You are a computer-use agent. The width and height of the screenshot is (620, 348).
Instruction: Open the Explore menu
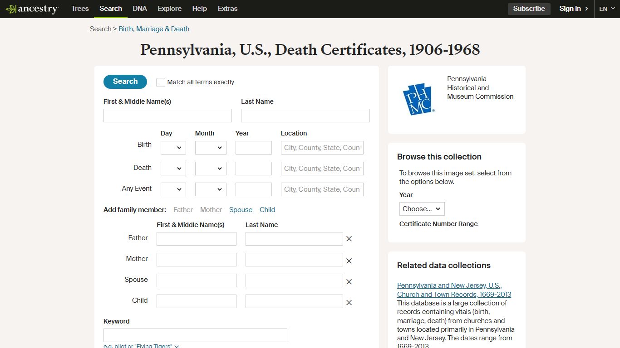170,9
